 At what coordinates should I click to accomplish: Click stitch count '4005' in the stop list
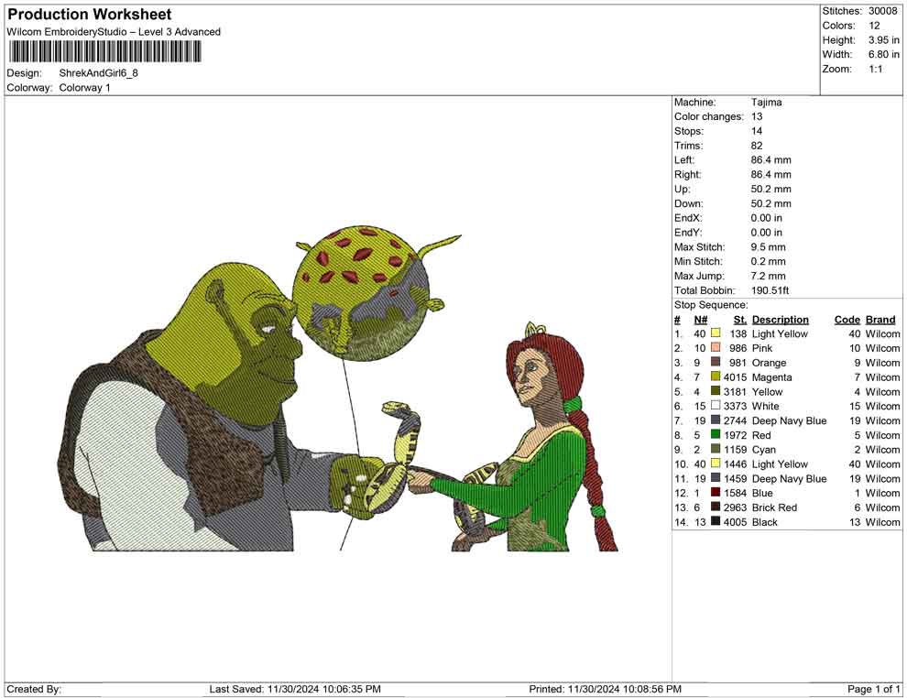click(735, 521)
